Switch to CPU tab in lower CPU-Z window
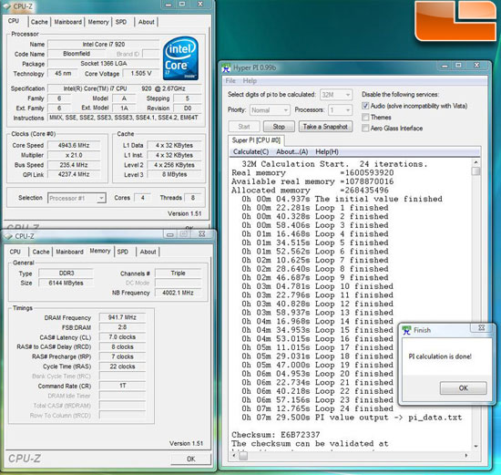The width and height of the screenshot is (501, 475). tap(15, 252)
